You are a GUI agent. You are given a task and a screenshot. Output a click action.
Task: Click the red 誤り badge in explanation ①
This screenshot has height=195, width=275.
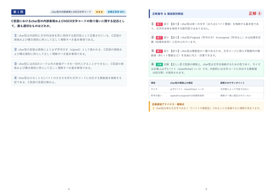point(159,24)
